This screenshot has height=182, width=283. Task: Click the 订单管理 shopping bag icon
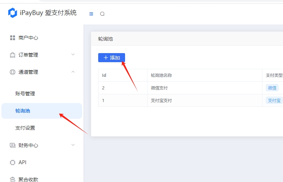point(13,55)
